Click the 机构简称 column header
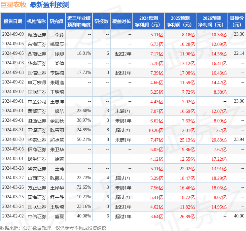 pyautogui.click(x=36, y=21)
